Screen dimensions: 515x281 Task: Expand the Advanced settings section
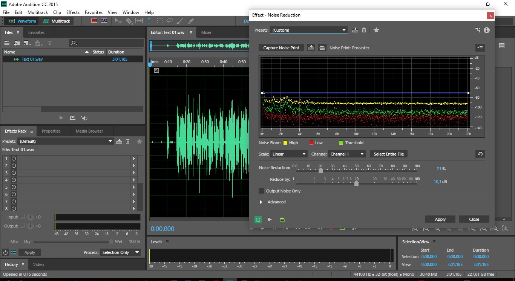point(261,202)
